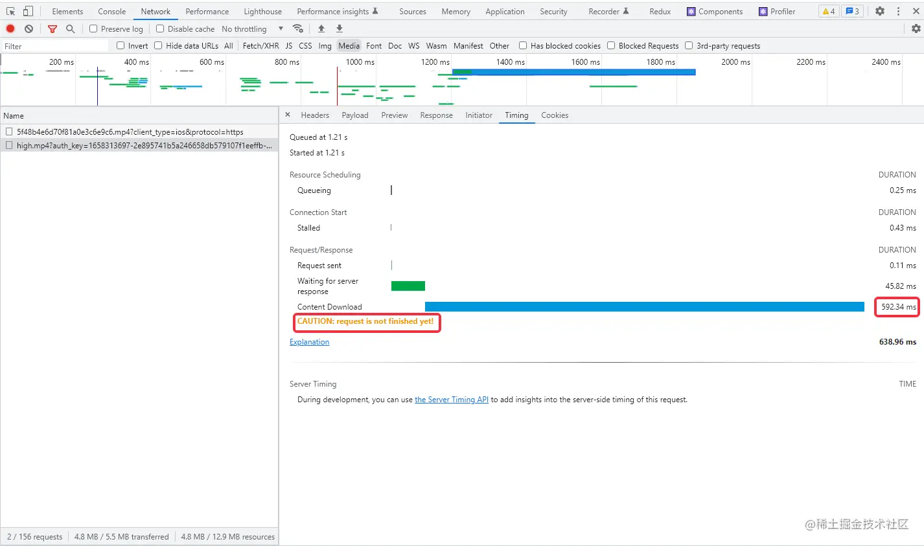924x546 pixels.
Task: Check Hide data URLs checkbox
Action: 158,45
